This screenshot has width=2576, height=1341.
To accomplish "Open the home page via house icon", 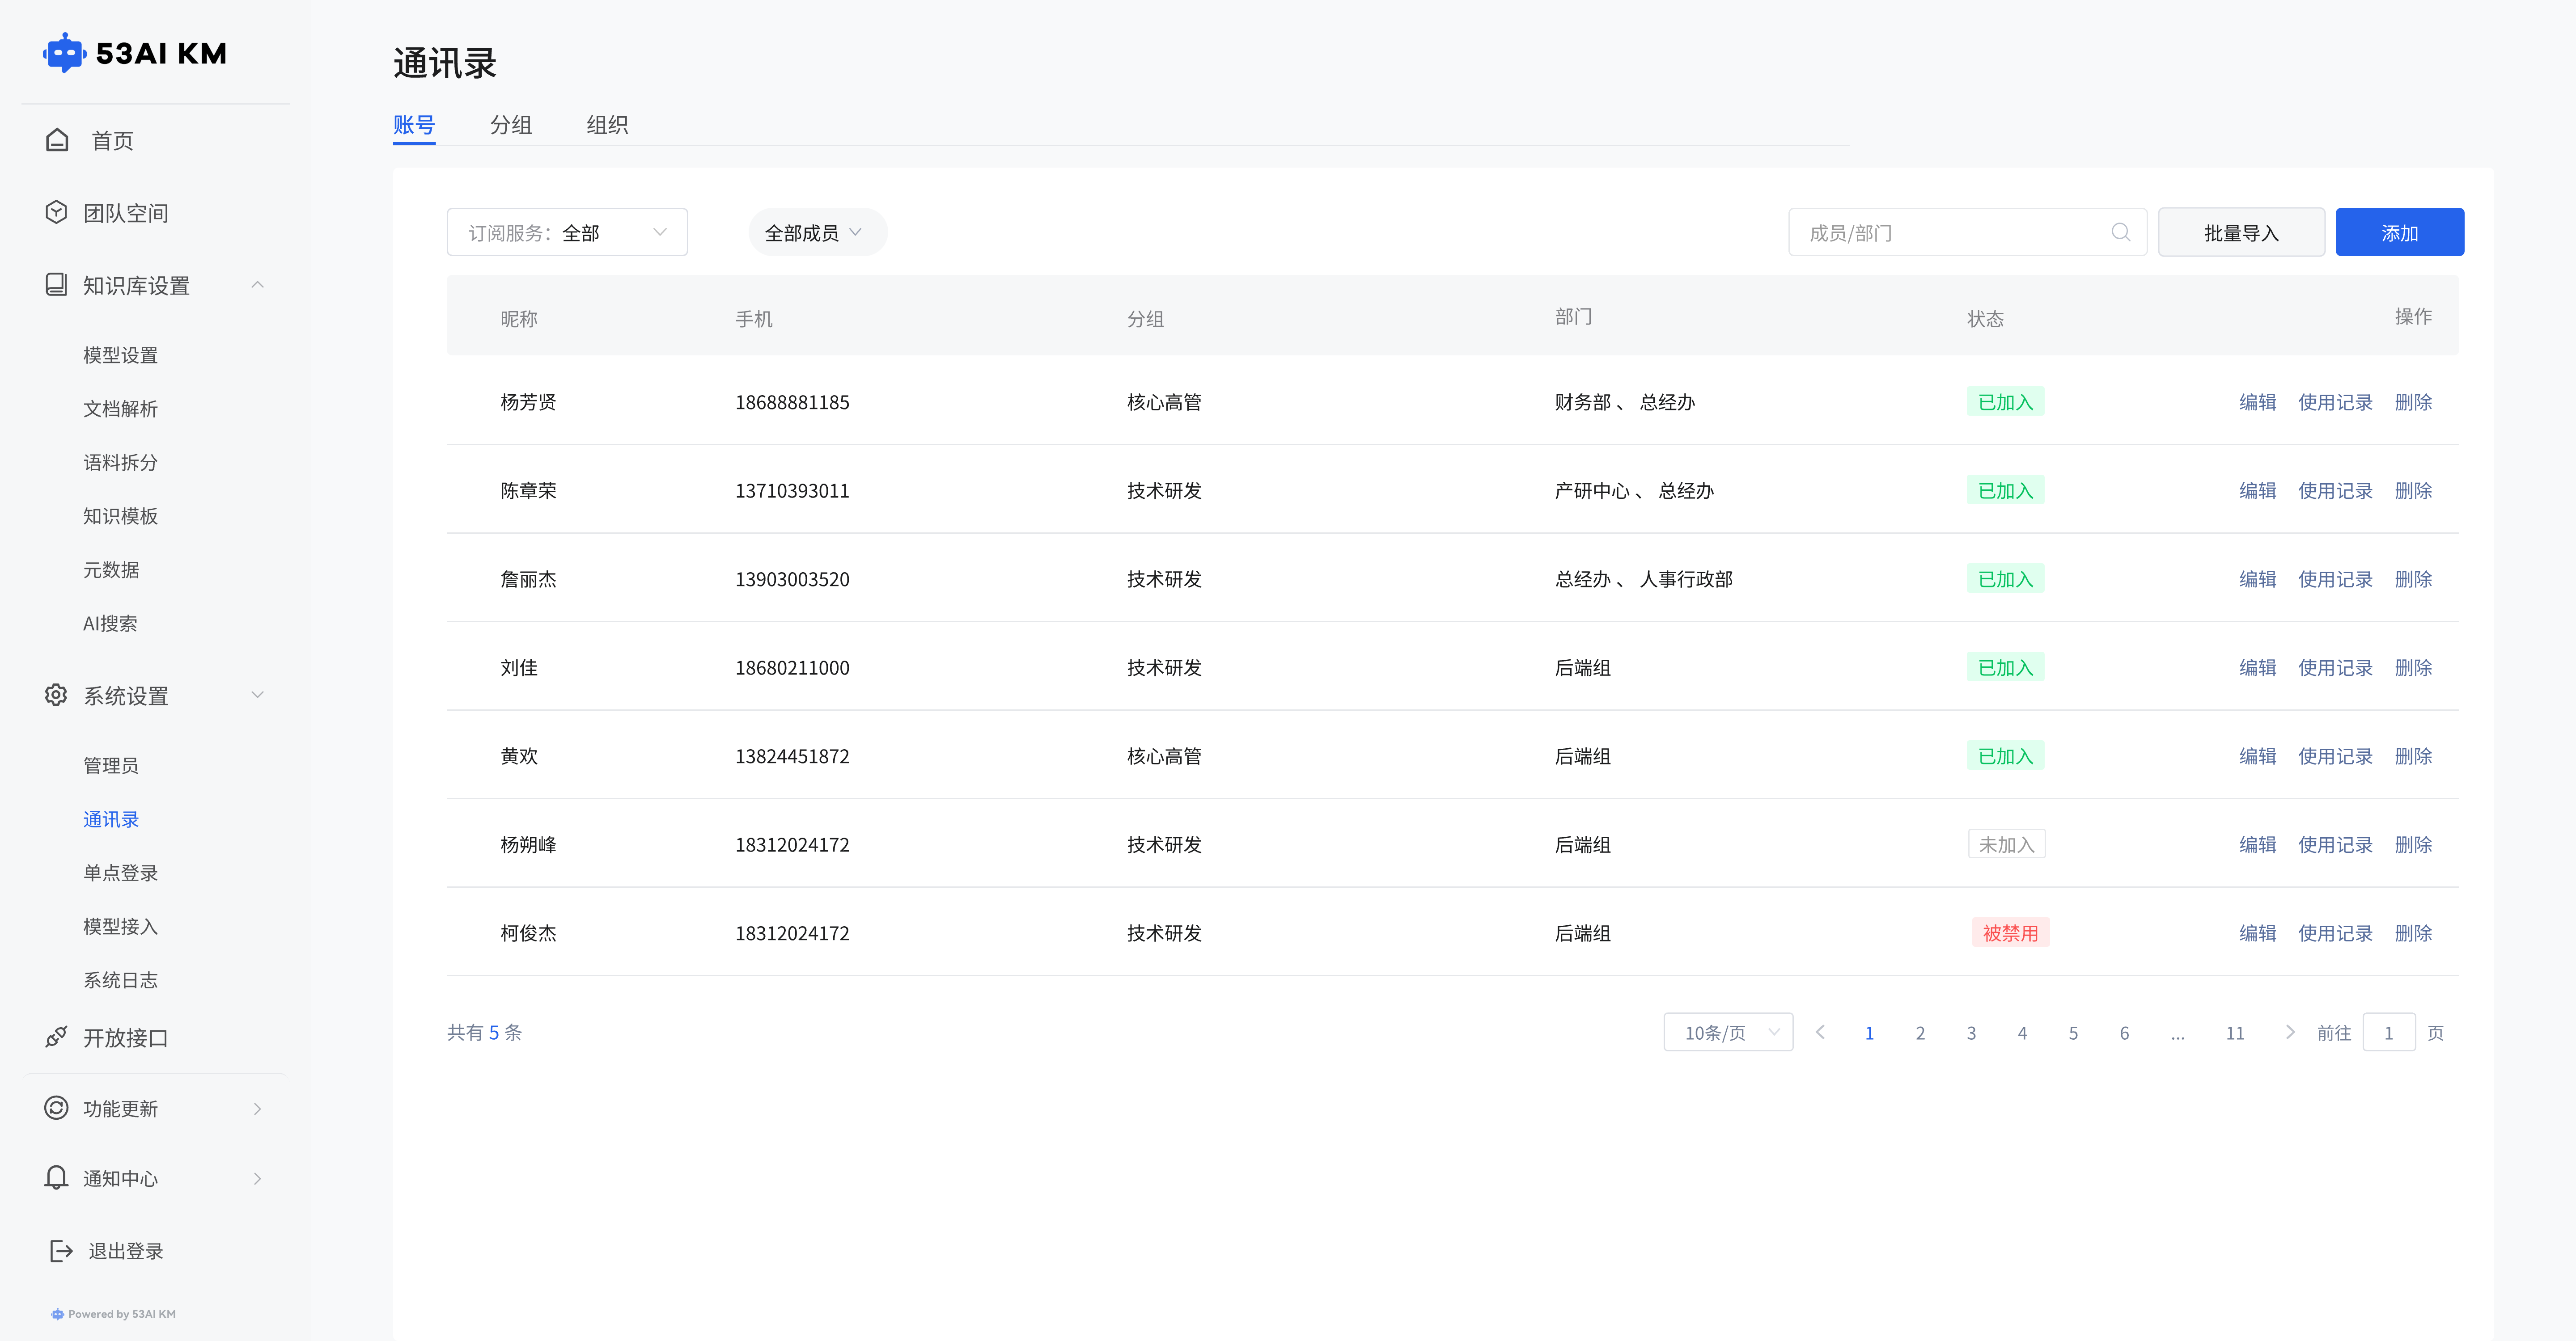I will tap(57, 140).
